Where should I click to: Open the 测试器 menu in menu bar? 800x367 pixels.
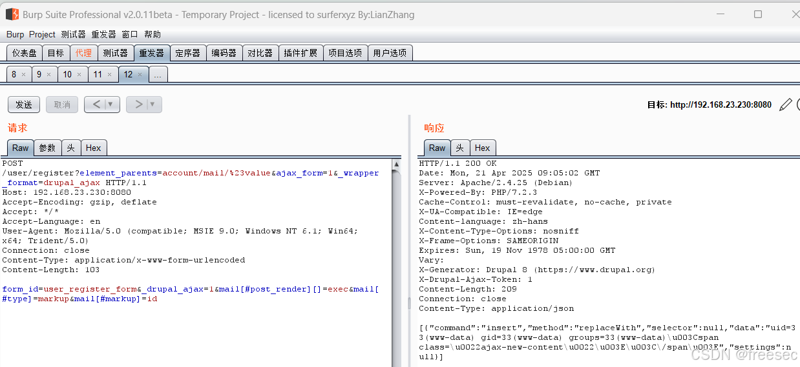point(73,34)
